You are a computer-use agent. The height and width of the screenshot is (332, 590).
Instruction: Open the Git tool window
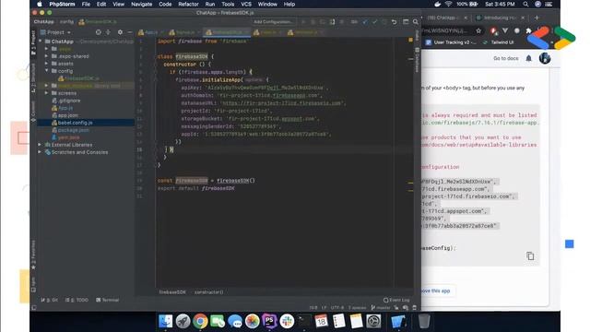coord(49,300)
